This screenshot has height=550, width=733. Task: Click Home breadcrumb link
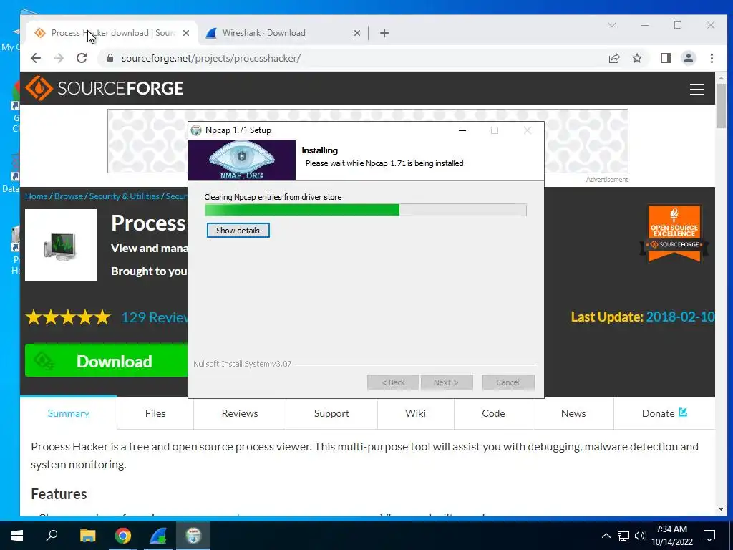36,196
